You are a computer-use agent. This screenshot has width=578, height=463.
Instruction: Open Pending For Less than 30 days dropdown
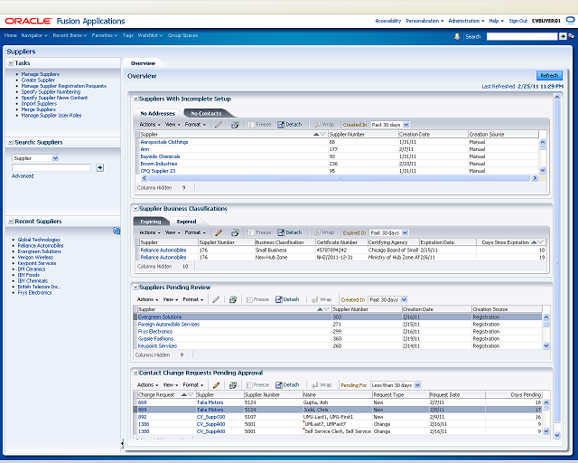(x=417, y=385)
